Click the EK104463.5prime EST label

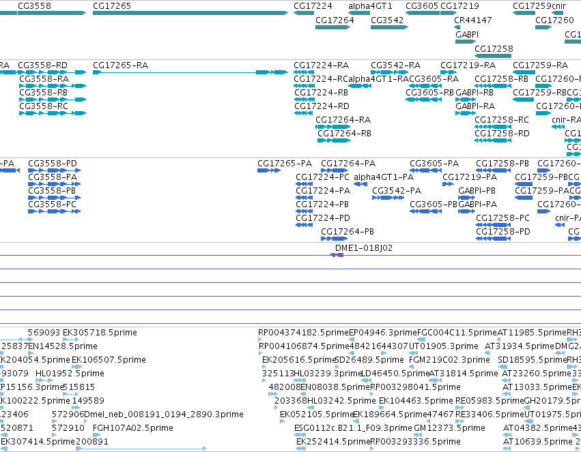[416, 401]
